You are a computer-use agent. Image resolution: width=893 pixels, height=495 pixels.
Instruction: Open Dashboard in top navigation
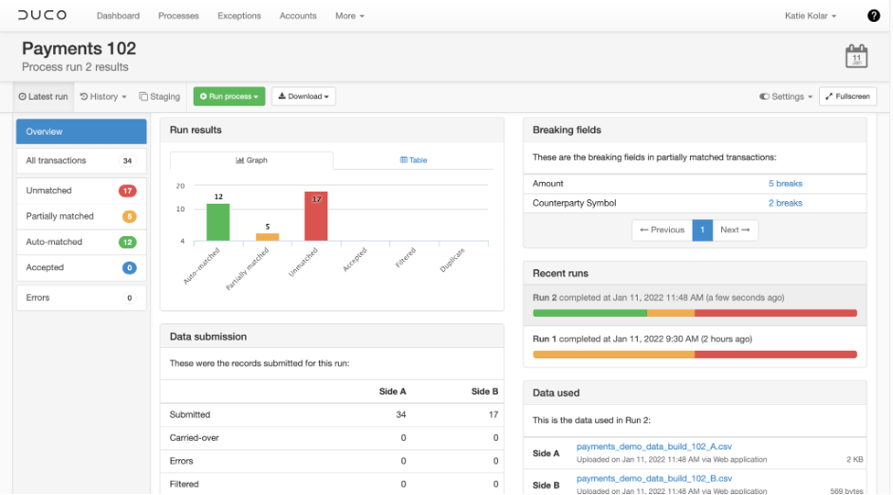tap(118, 16)
